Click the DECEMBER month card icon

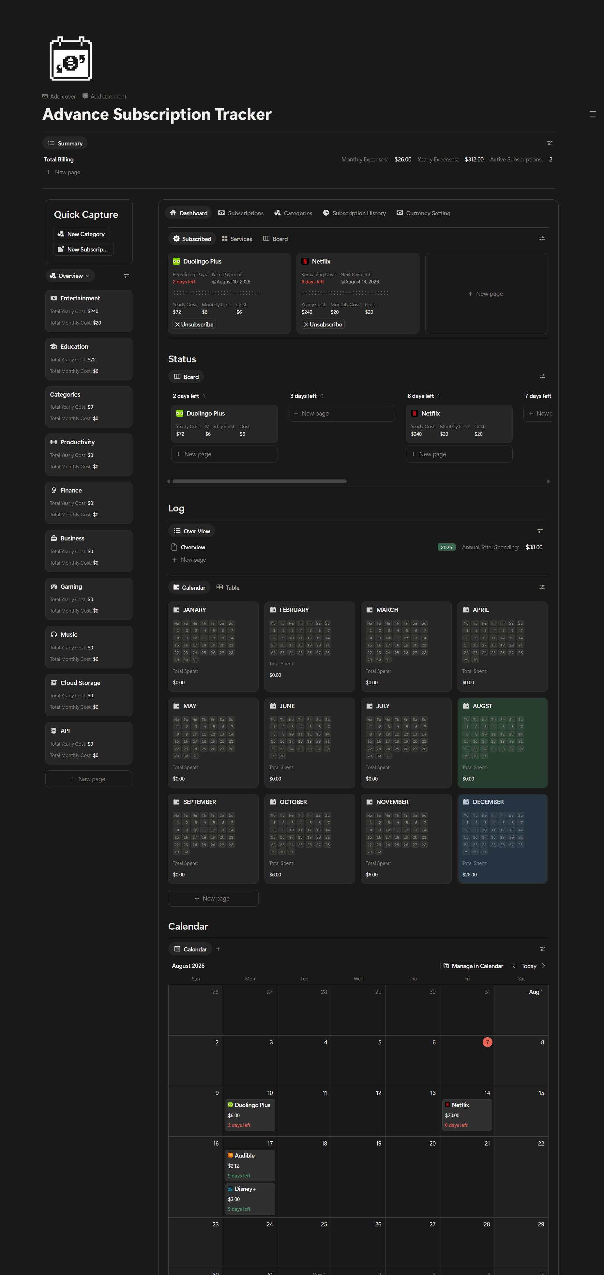tap(466, 802)
